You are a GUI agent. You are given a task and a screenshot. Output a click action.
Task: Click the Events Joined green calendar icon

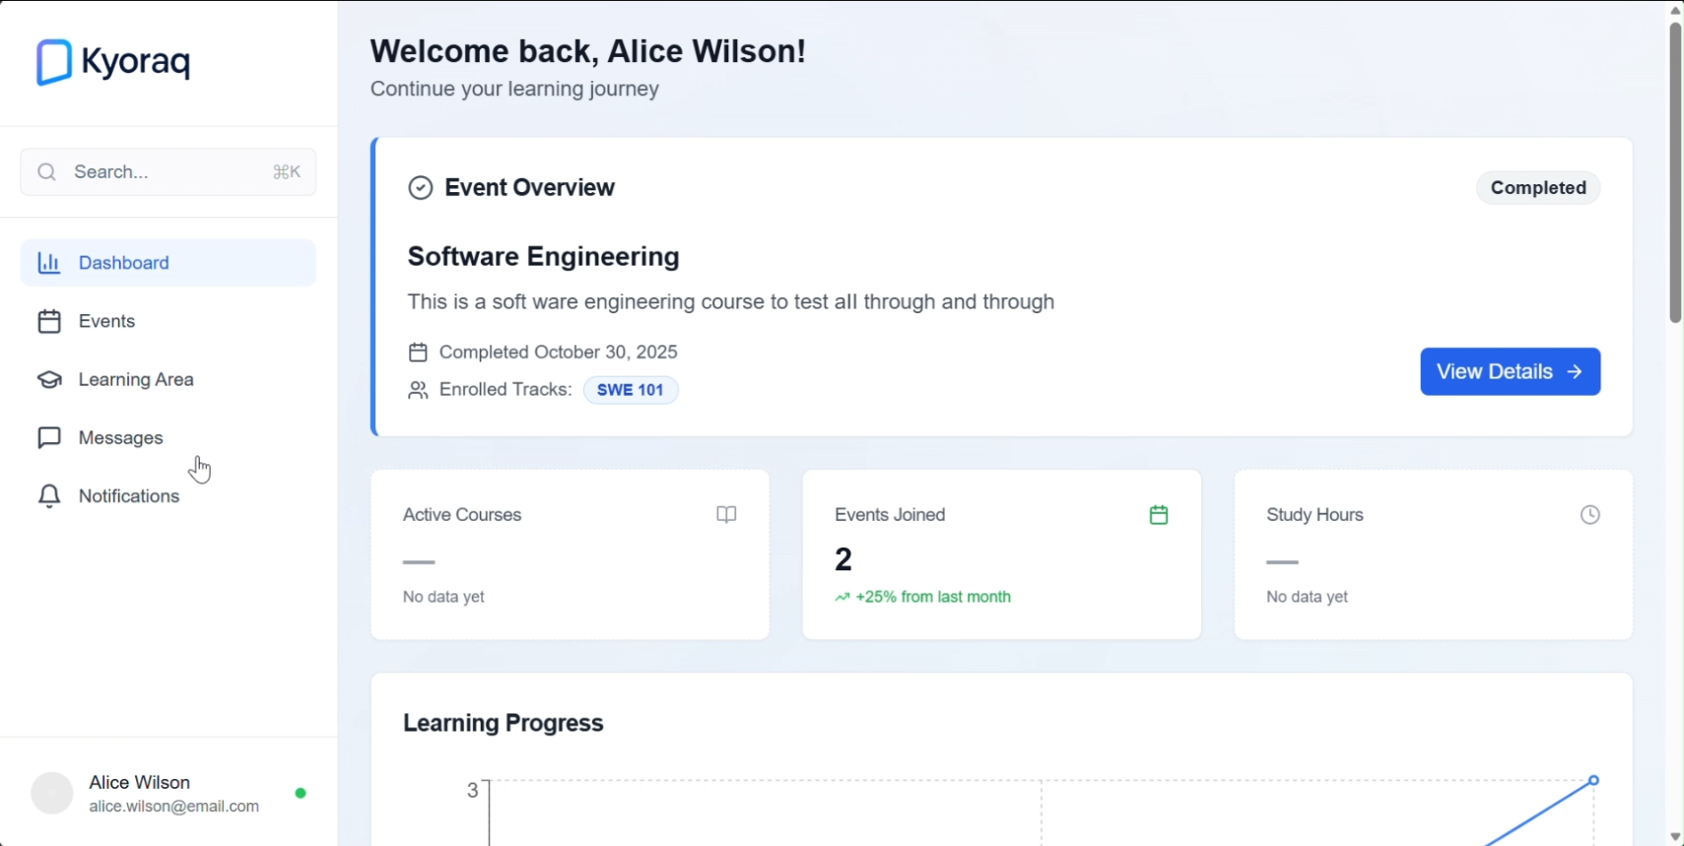click(x=1159, y=515)
